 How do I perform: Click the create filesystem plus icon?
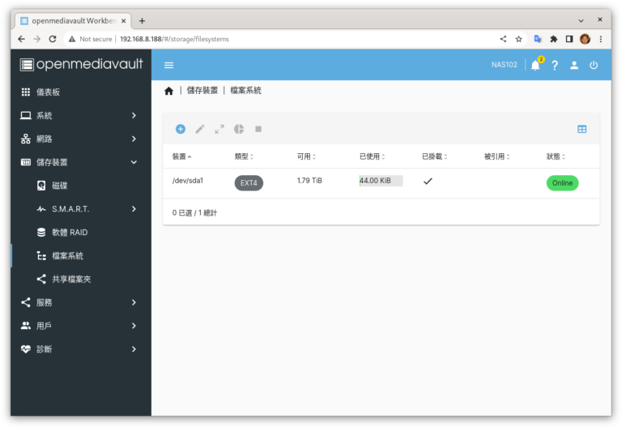coord(181,129)
